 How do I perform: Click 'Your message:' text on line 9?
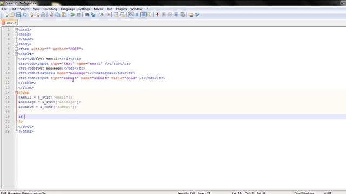(50, 68)
